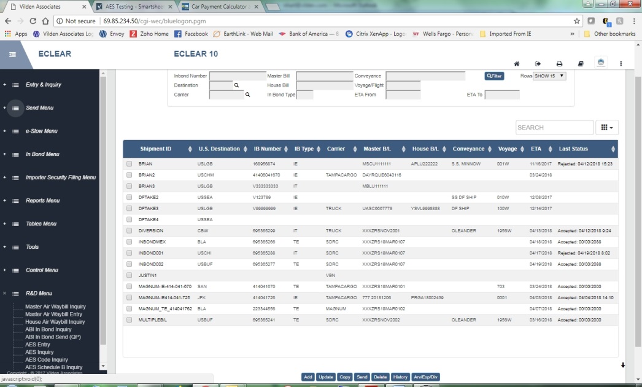This screenshot has width=642, height=387.
Task: Sort by U.S. Destination column arrows
Action: pos(246,149)
